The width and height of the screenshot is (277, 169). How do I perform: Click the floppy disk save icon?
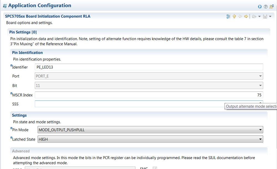265,17
